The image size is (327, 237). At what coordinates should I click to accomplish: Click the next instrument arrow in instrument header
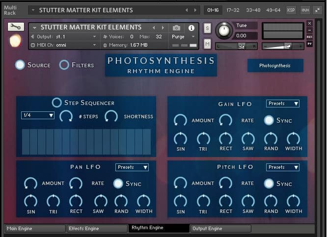[163, 27]
